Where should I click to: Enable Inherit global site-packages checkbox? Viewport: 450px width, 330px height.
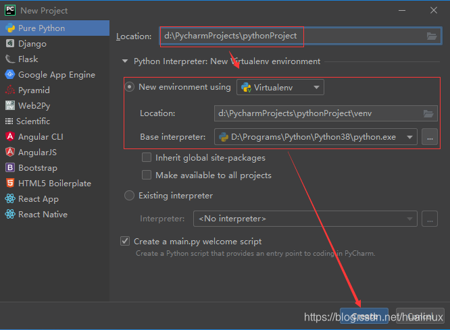coord(147,157)
